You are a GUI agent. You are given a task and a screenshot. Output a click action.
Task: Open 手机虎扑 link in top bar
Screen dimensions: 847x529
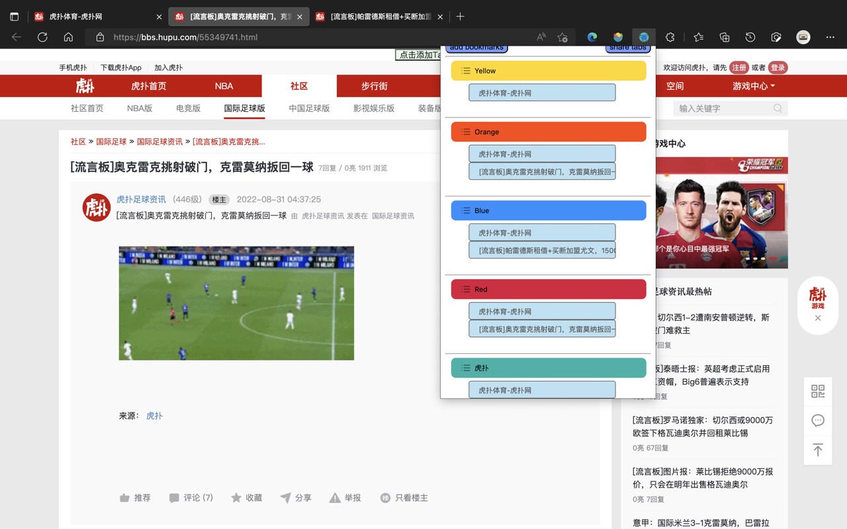click(x=73, y=67)
